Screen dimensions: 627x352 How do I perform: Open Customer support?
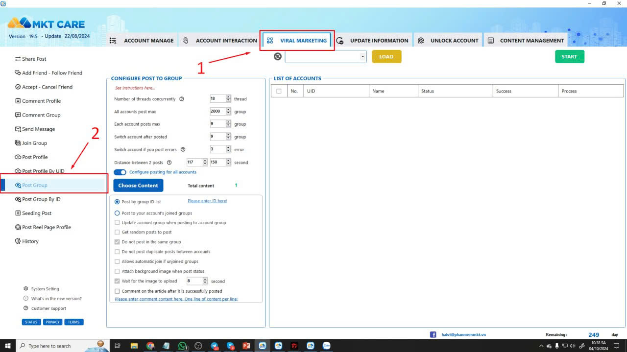coord(46,308)
